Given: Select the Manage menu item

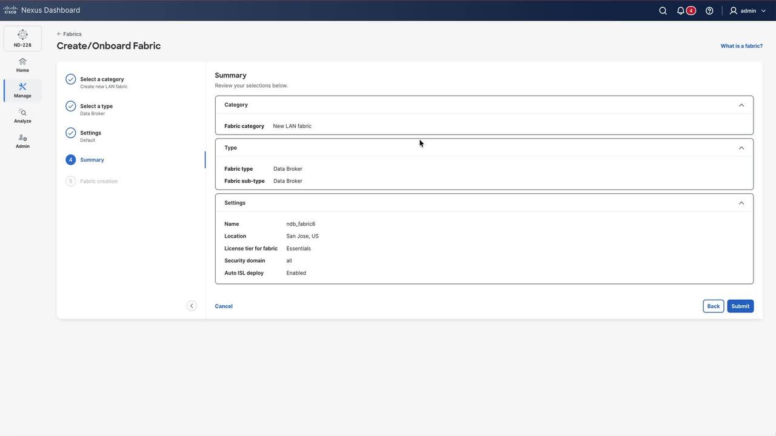Looking at the screenshot, I should [22, 90].
